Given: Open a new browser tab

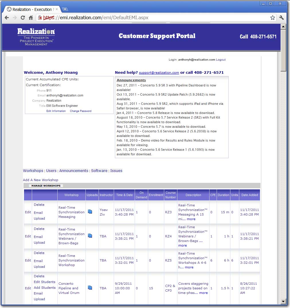Looking at the screenshot, I should 65,9.
